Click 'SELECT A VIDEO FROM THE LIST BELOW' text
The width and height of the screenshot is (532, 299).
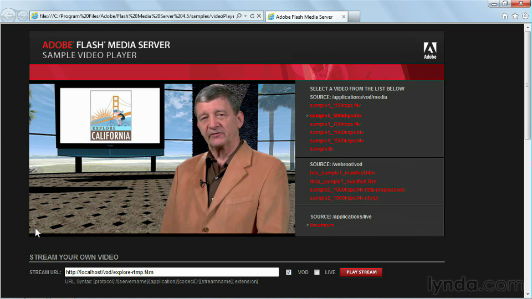click(357, 89)
